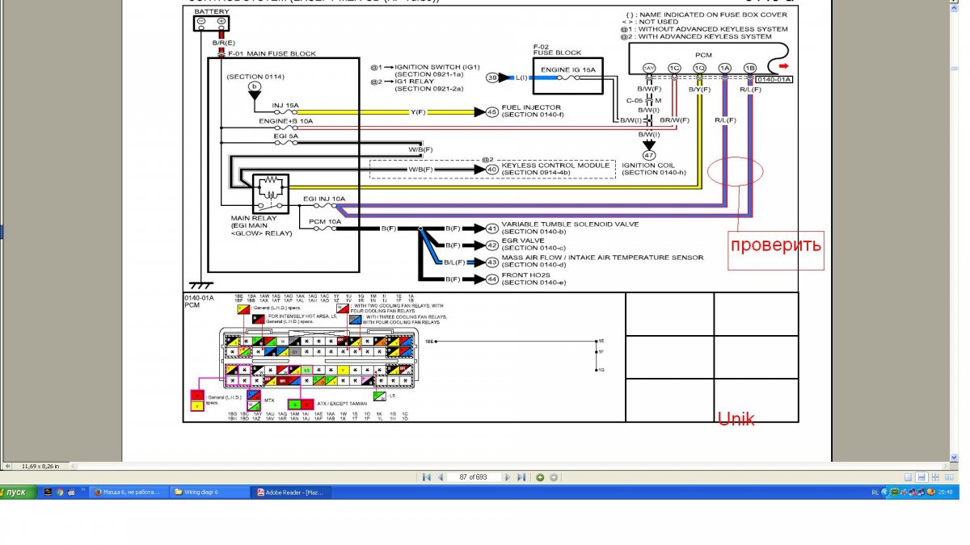Click EGR VALVE label in the diagram

tap(525, 241)
